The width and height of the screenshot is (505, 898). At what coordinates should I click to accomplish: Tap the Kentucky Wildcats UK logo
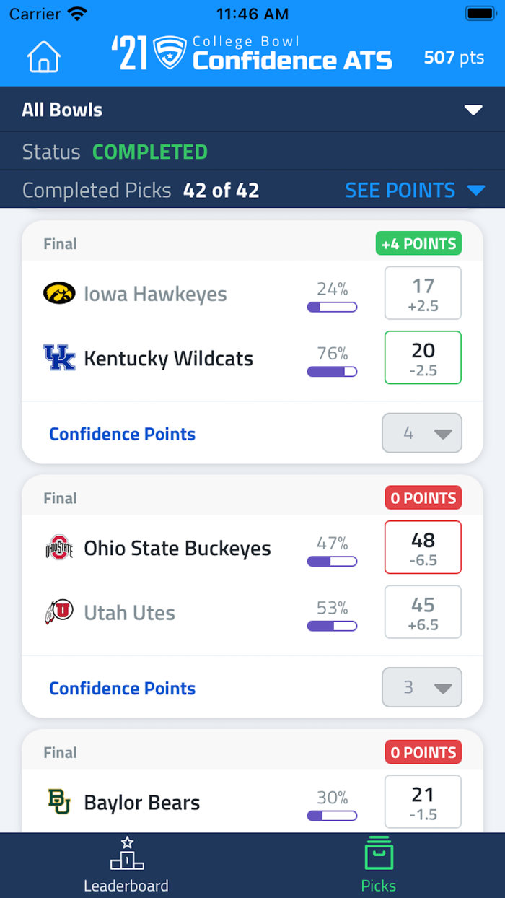tap(59, 358)
